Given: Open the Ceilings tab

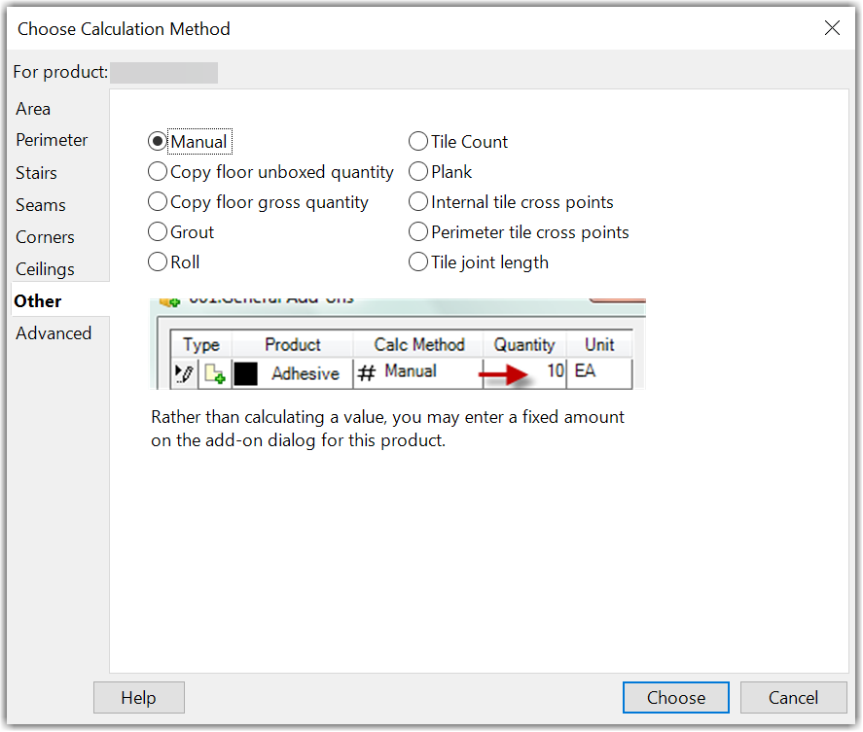Looking at the screenshot, I should point(45,269).
